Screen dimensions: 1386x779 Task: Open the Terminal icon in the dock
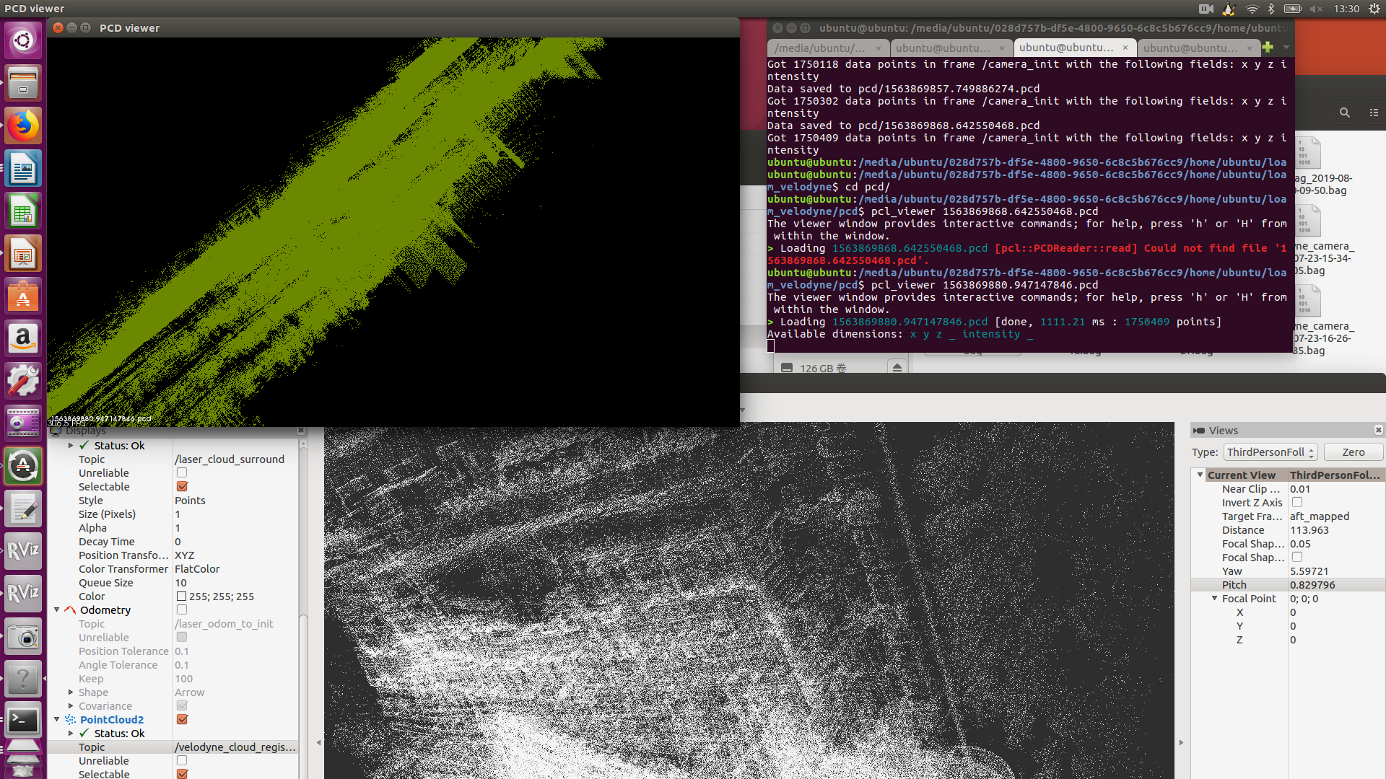tap(23, 720)
